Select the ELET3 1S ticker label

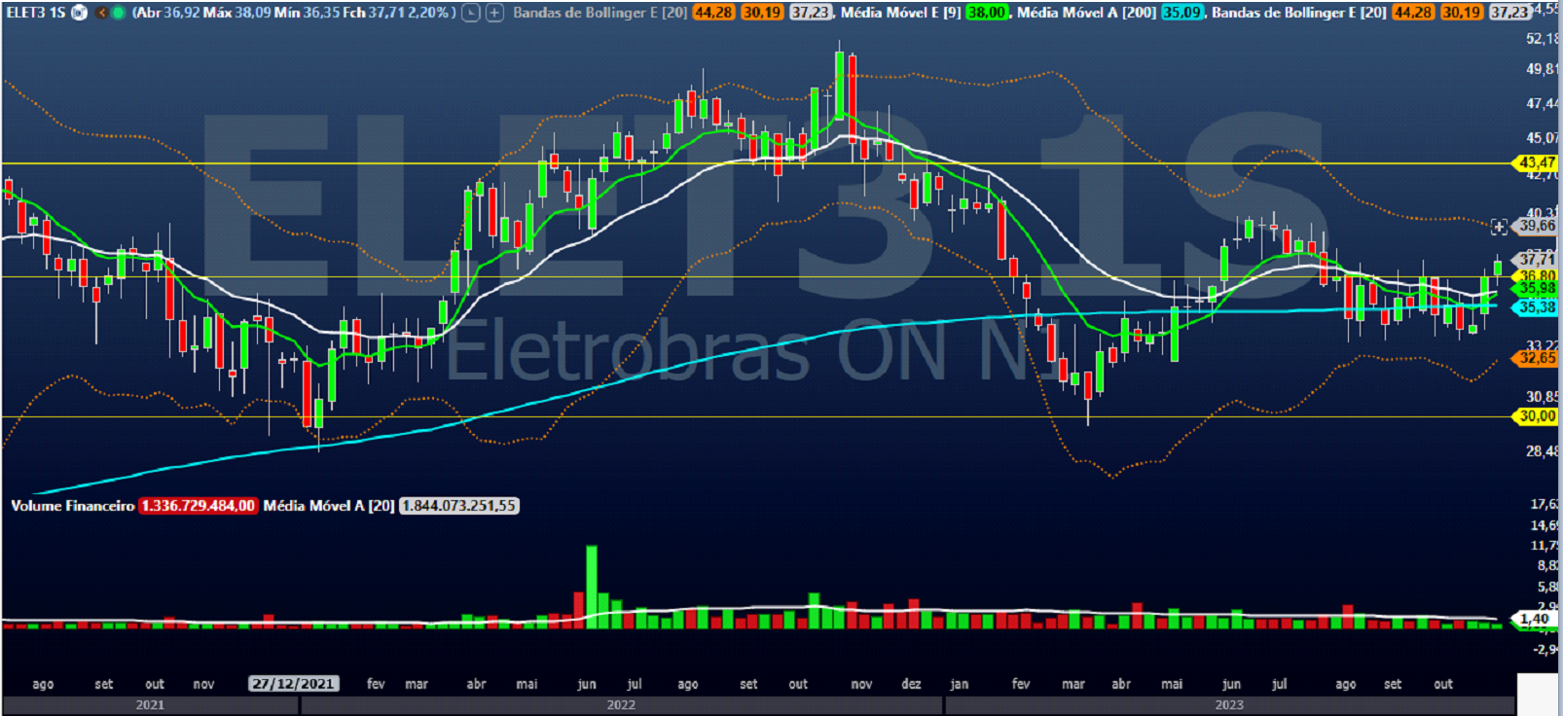(35, 13)
